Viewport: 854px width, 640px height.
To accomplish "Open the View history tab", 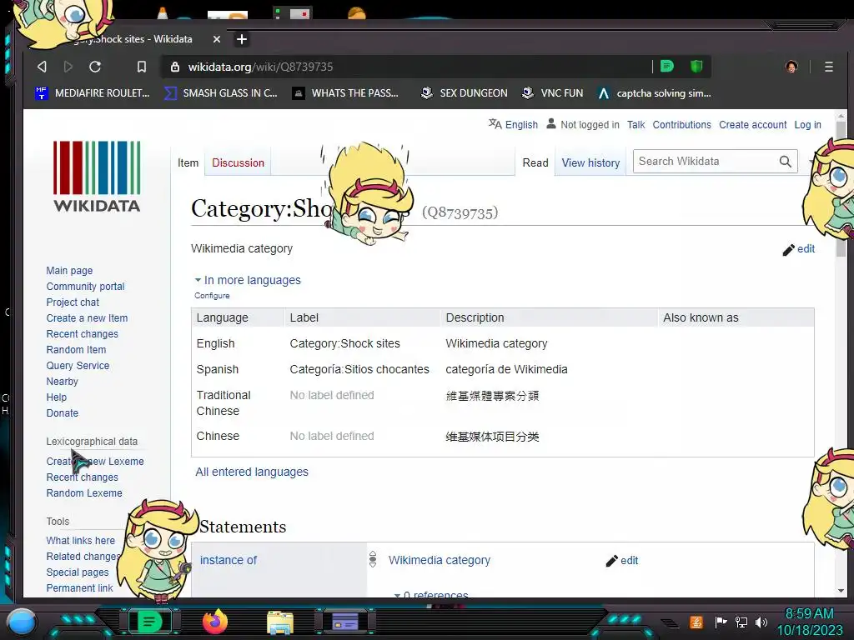I will [590, 162].
